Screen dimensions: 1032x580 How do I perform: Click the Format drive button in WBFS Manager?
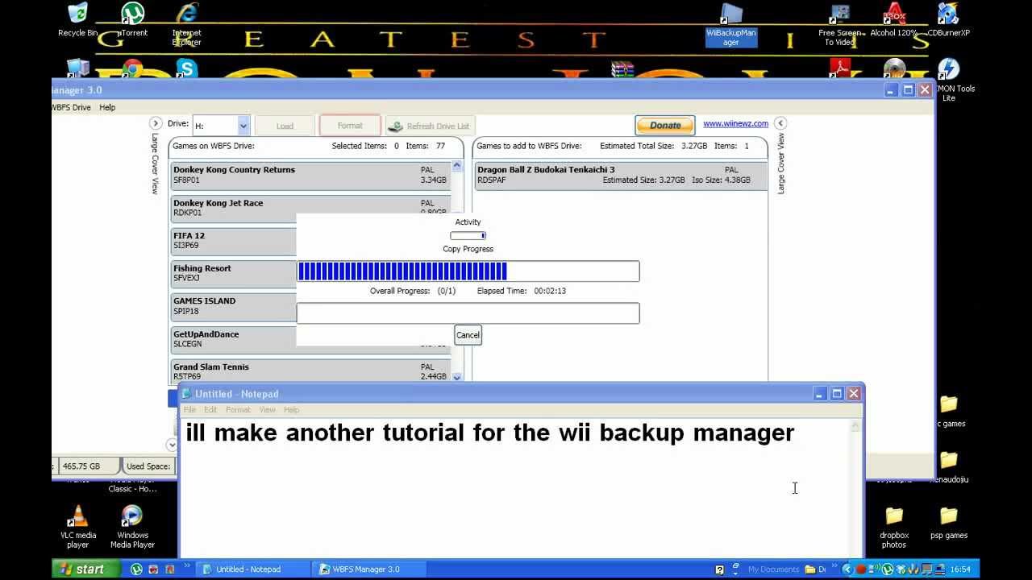point(350,125)
